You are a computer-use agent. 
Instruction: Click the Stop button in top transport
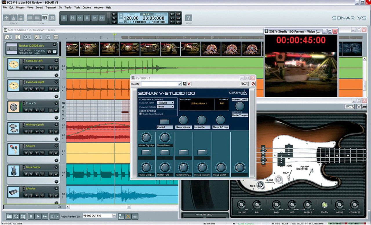click(x=87, y=18)
